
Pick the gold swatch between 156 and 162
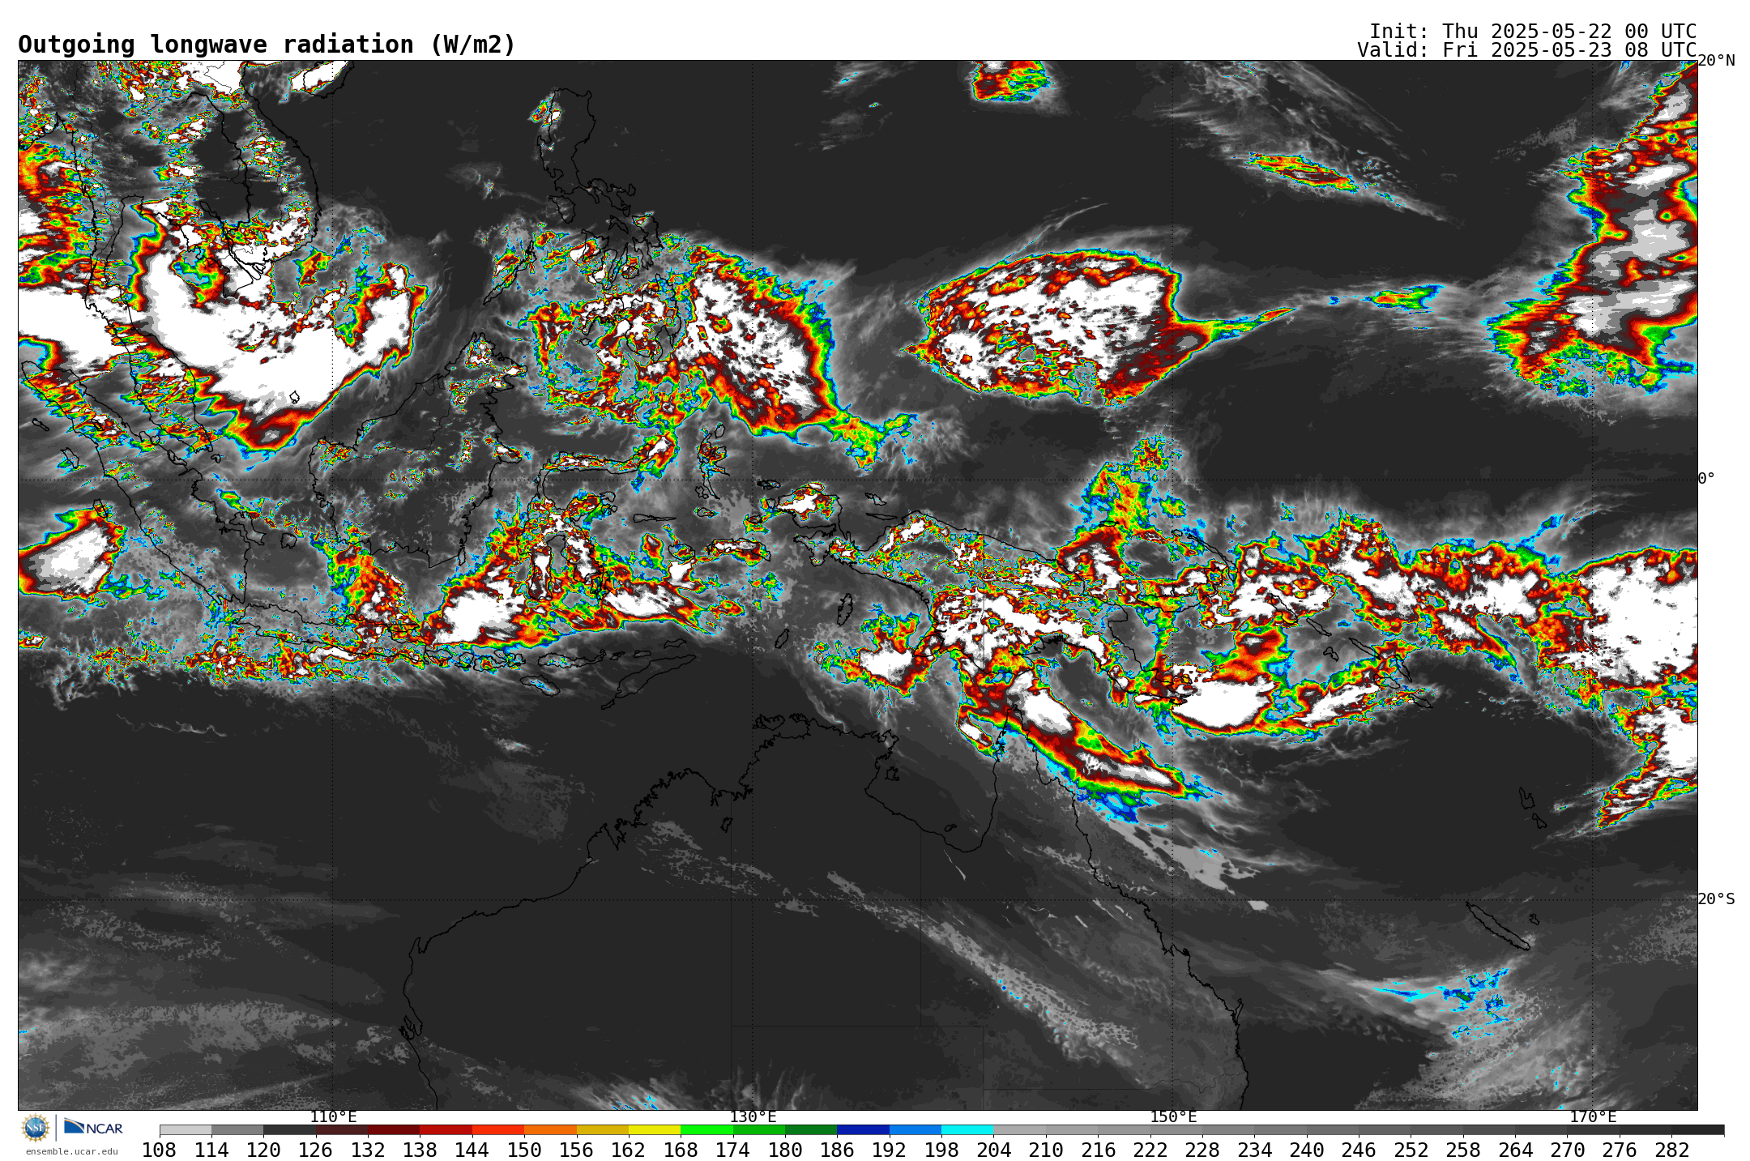pyautogui.click(x=602, y=1130)
